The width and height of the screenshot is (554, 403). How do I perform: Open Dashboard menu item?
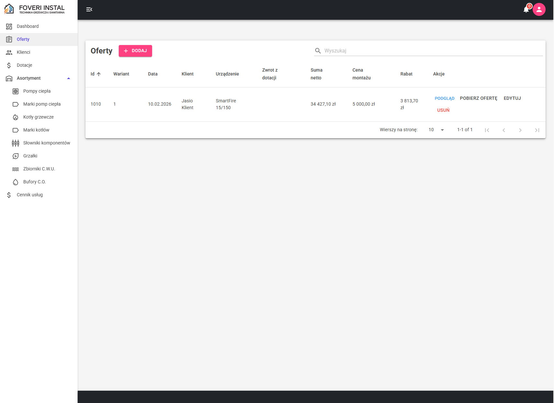pos(39,26)
